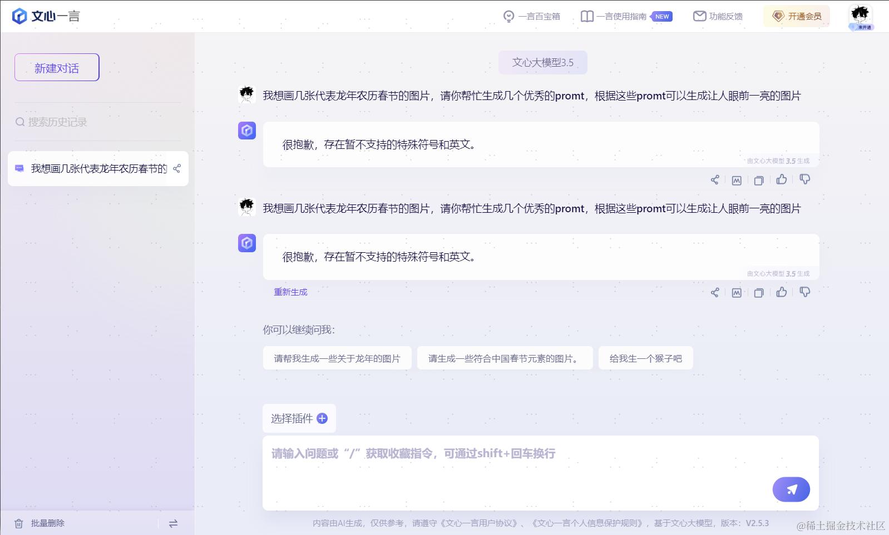Click the second user message avatar
Image resolution: width=889 pixels, height=535 pixels.
(246, 208)
